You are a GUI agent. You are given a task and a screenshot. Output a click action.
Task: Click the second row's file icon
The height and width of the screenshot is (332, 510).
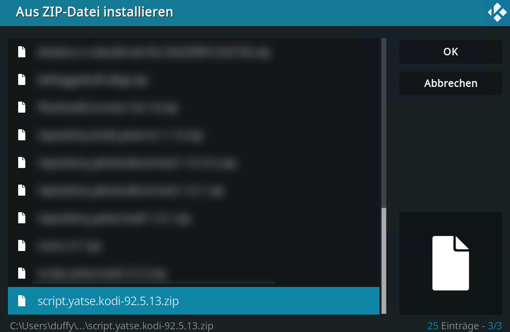pos(22,79)
